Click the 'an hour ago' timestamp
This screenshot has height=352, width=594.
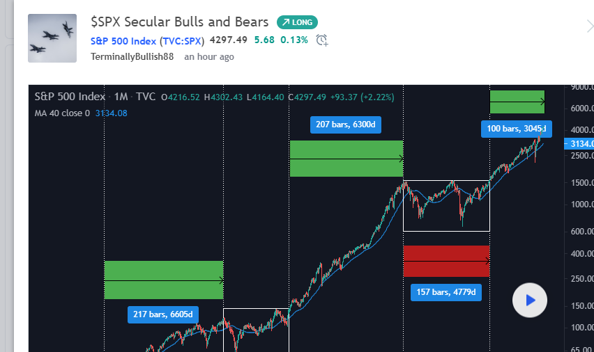point(209,56)
